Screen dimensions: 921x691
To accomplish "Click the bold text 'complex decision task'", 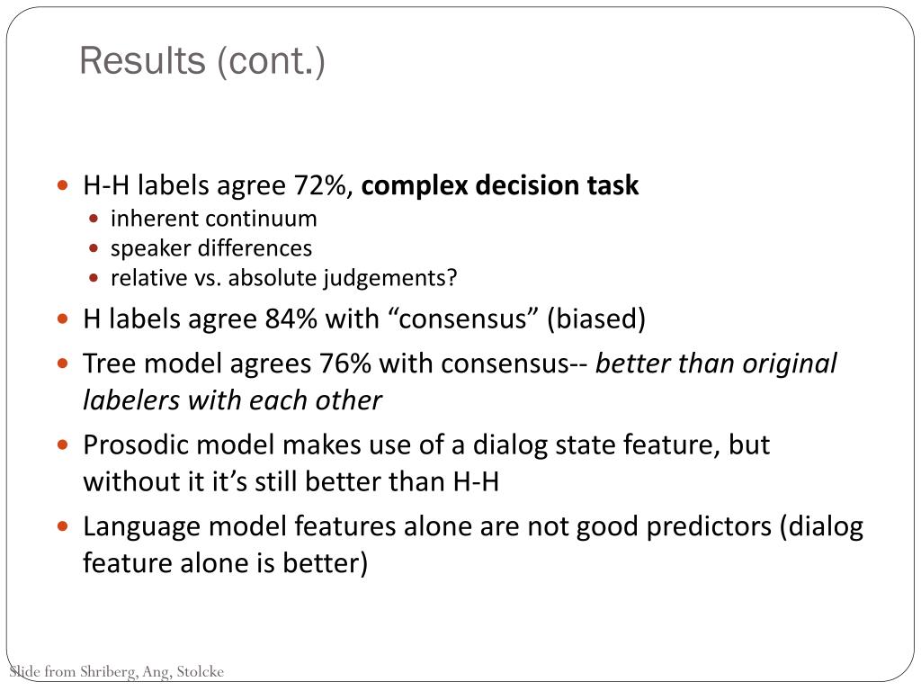I will click(x=500, y=185).
